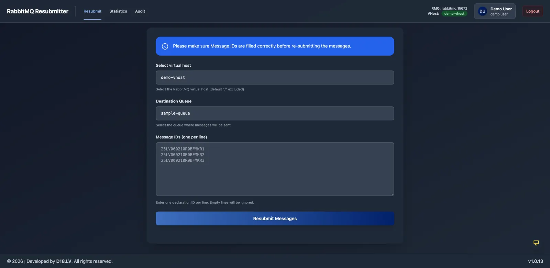
Task: Open the Demo User profile menu
Action: click(x=495, y=11)
